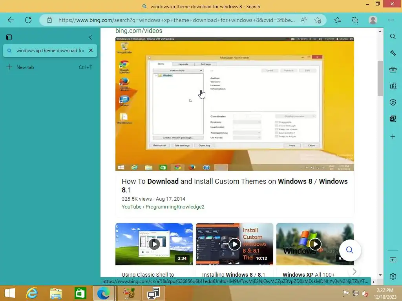The height and width of the screenshot is (301, 402).
Task: Click the scroll up arrow
Action: tap(380, 31)
